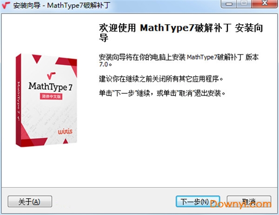Viewport: 279px width, 215px height.
Task: Click the vertical MathType 7 spine text
Action: point(19,101)
